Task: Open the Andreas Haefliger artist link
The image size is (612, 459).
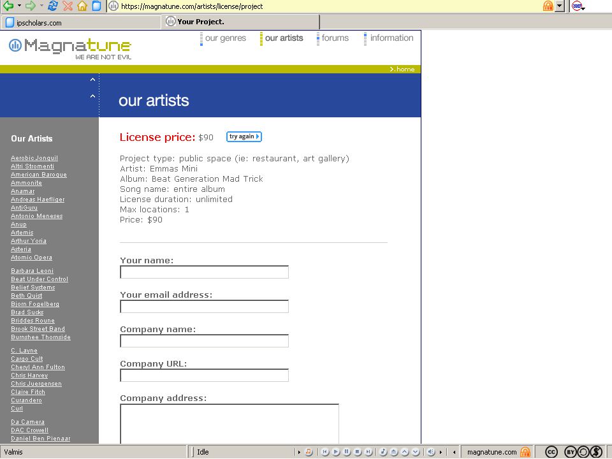Action: point(38,200)
